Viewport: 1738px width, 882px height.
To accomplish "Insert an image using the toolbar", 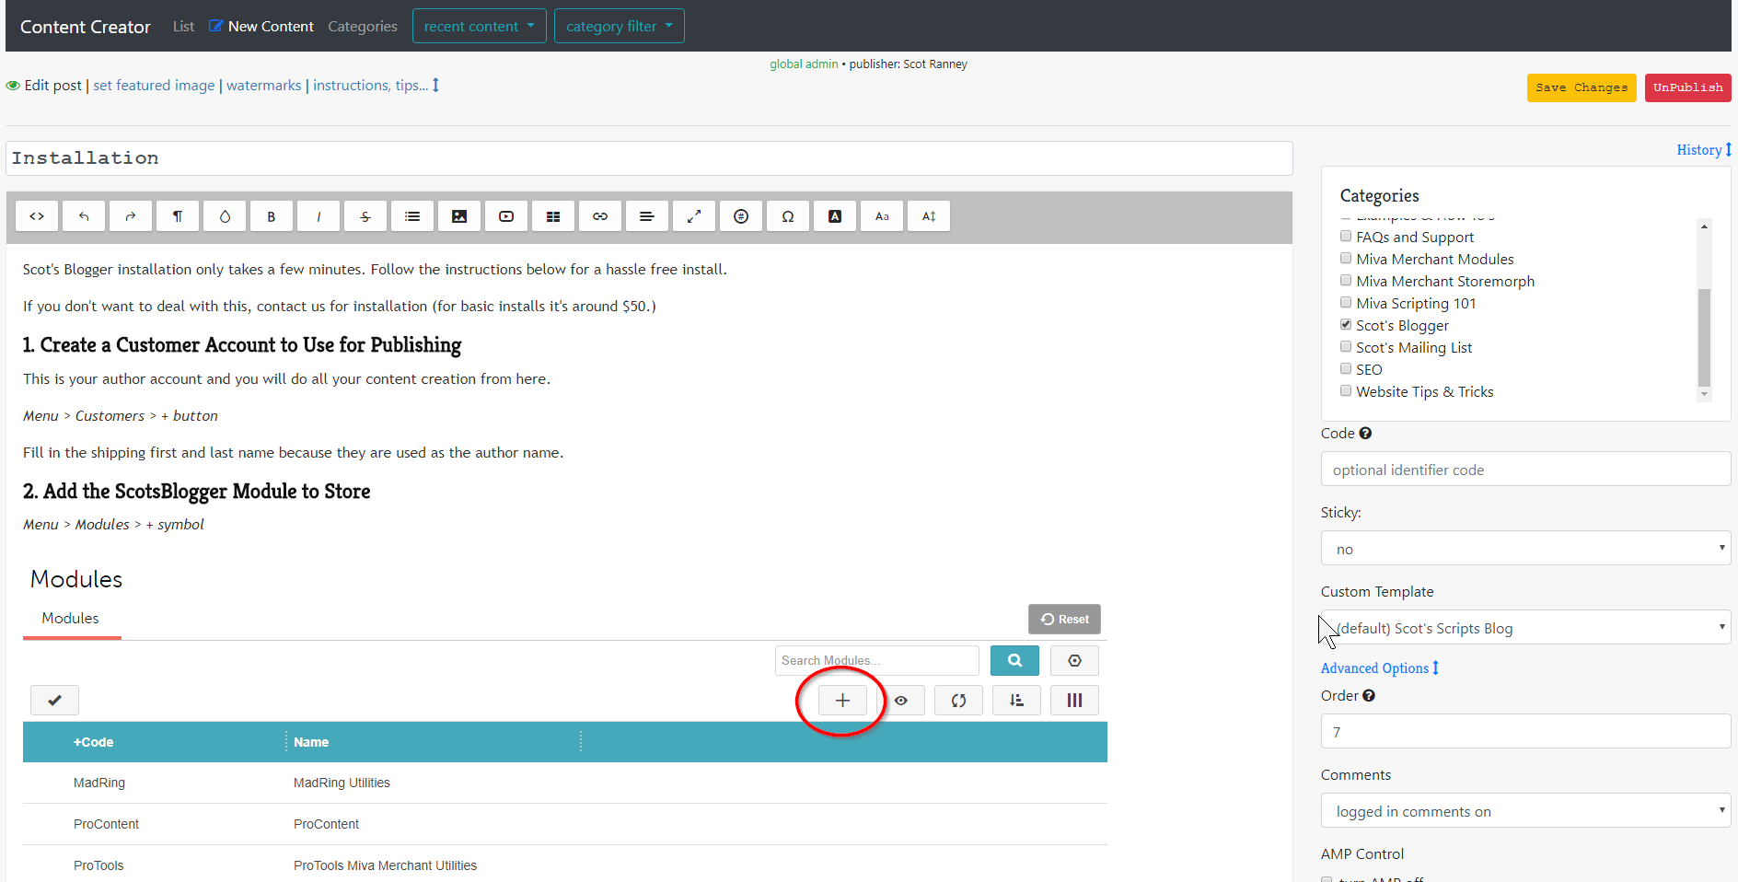I will pos(459,216).
